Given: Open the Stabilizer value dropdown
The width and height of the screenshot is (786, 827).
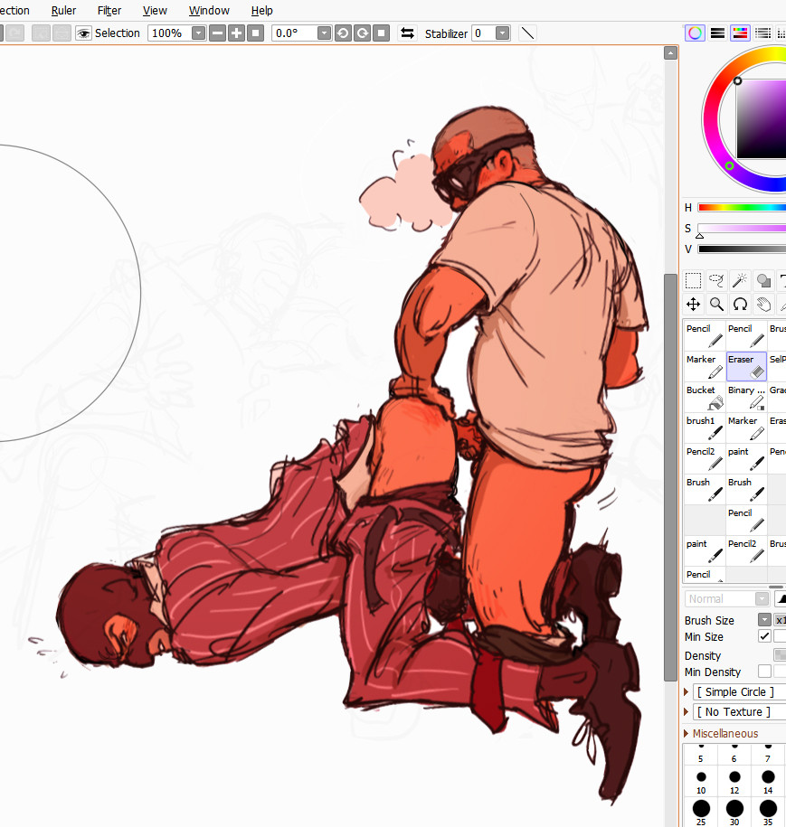Looking at the screenshot, I should tap(502, 33).
